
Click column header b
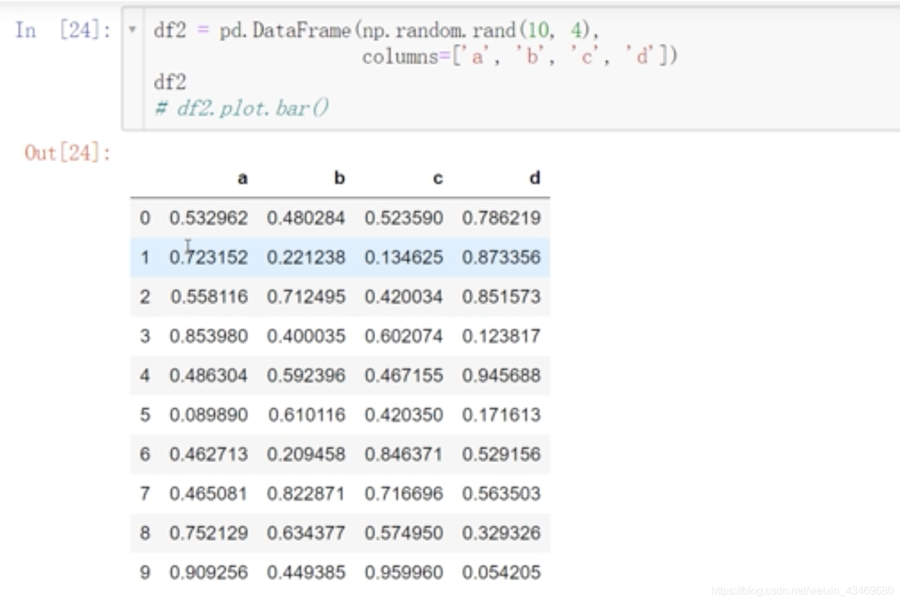pos(339,178)
